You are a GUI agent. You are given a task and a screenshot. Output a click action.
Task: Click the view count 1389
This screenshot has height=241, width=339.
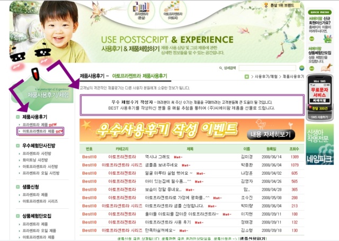point(295,157)
